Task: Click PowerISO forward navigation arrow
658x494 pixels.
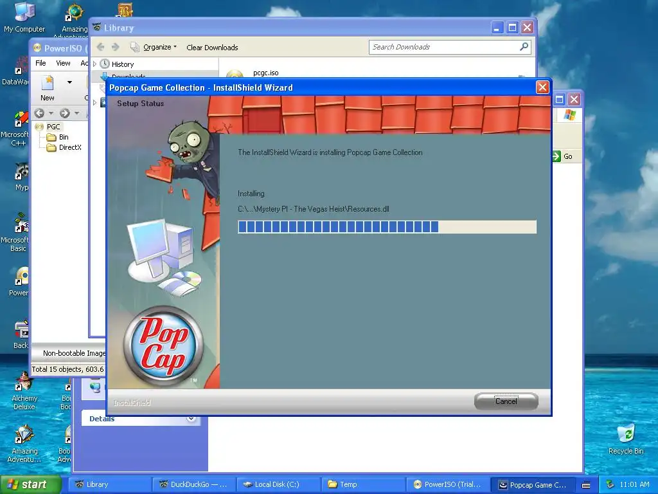Action: (65, 113)
